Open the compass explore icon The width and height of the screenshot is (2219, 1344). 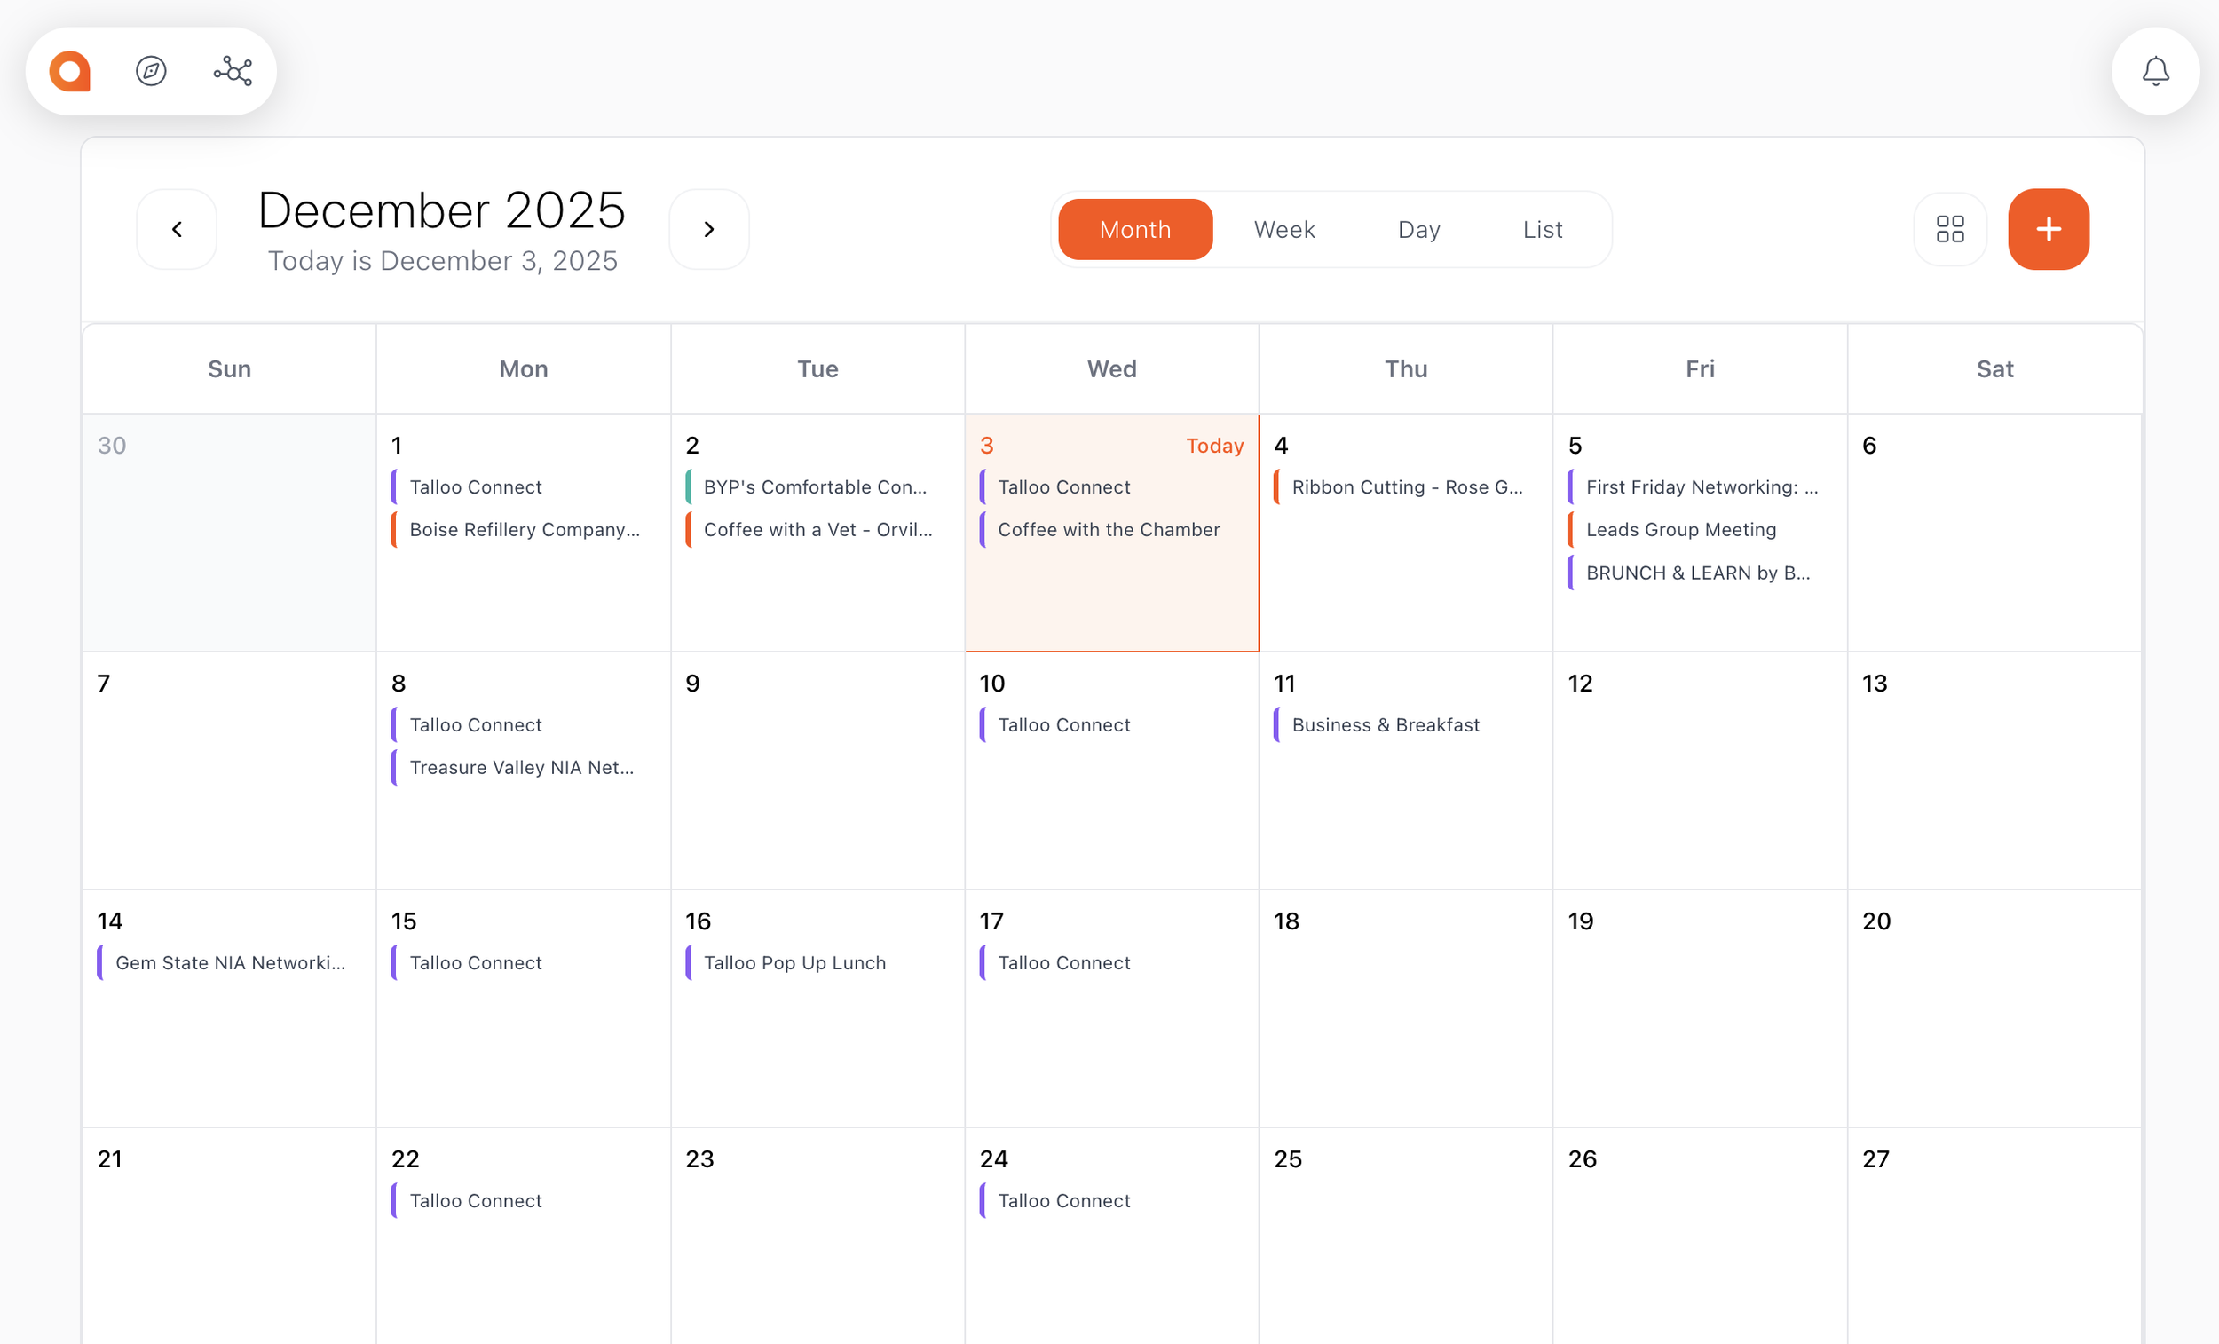tap(151, 71)
